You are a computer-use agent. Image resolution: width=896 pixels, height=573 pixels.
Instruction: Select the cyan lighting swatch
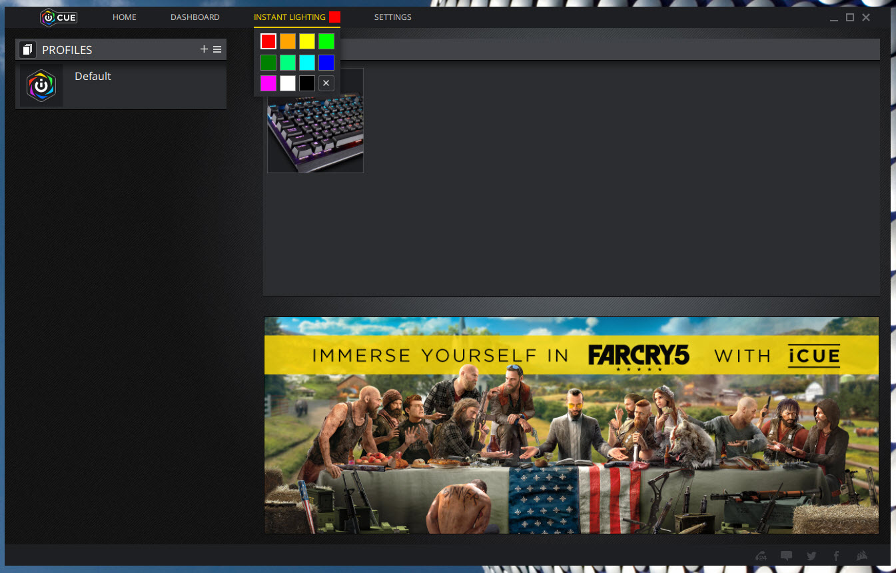click(307, 63)
